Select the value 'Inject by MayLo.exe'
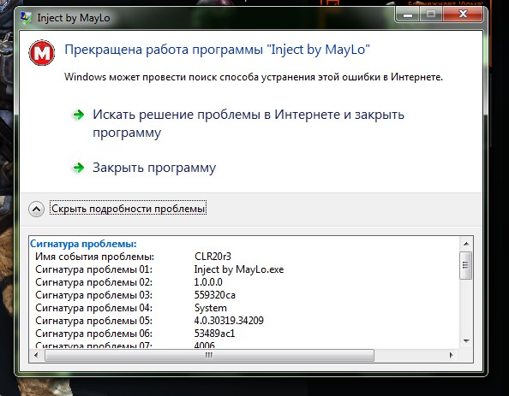Screen dimensions: 509x396 pyautogui.click(x=239, y=269)
